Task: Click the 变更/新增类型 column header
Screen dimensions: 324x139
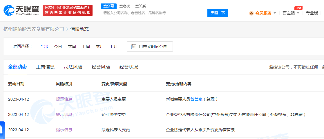Action: tap(114, 84)
